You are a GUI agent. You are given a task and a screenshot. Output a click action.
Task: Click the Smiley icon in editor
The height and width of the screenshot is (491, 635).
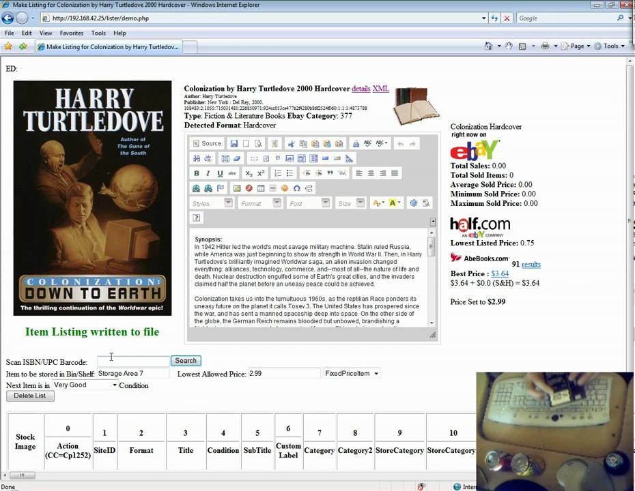tap(285, 188)
